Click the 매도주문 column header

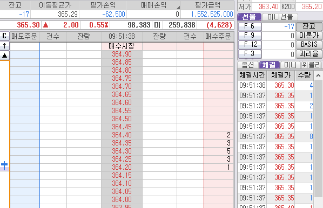[24, 37]
